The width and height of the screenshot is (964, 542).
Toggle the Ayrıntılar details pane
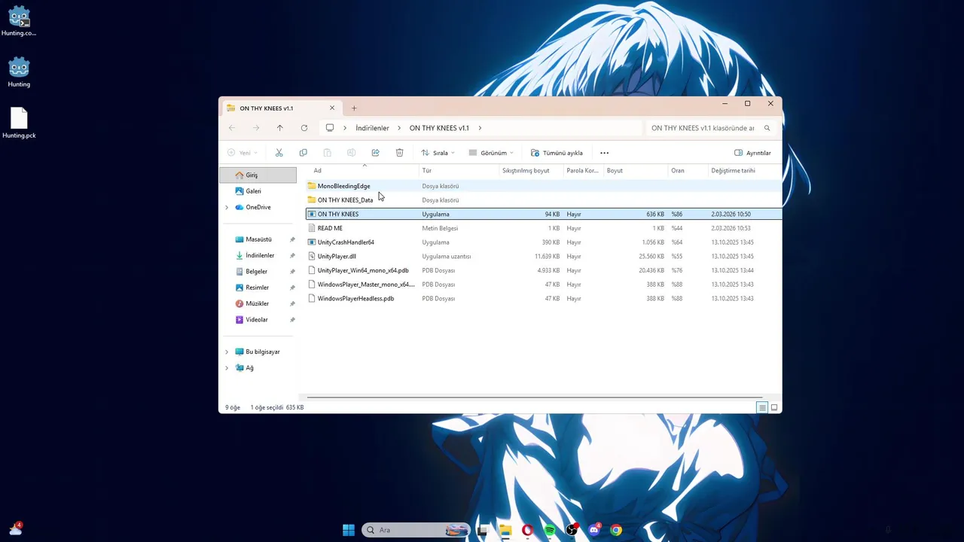752,153
